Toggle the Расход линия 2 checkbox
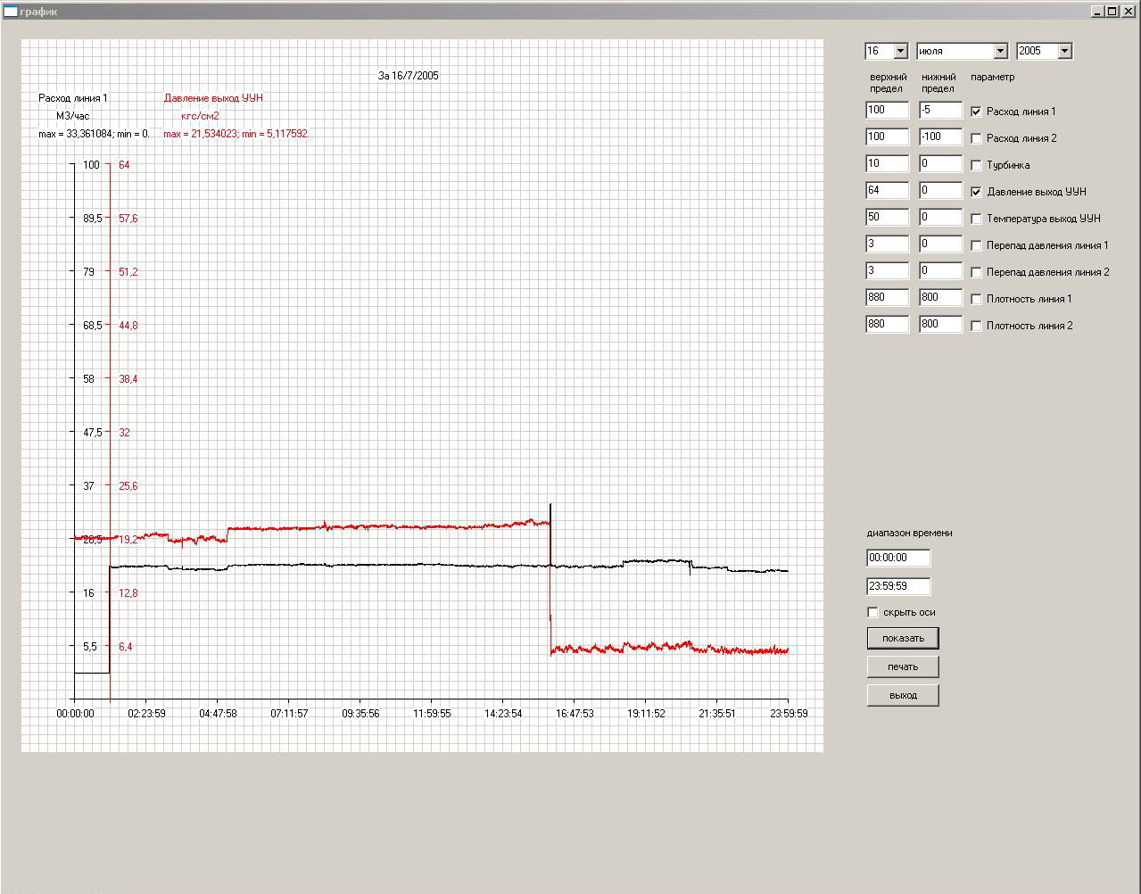Screen dimensions: 1141x894 coord(976,138)
